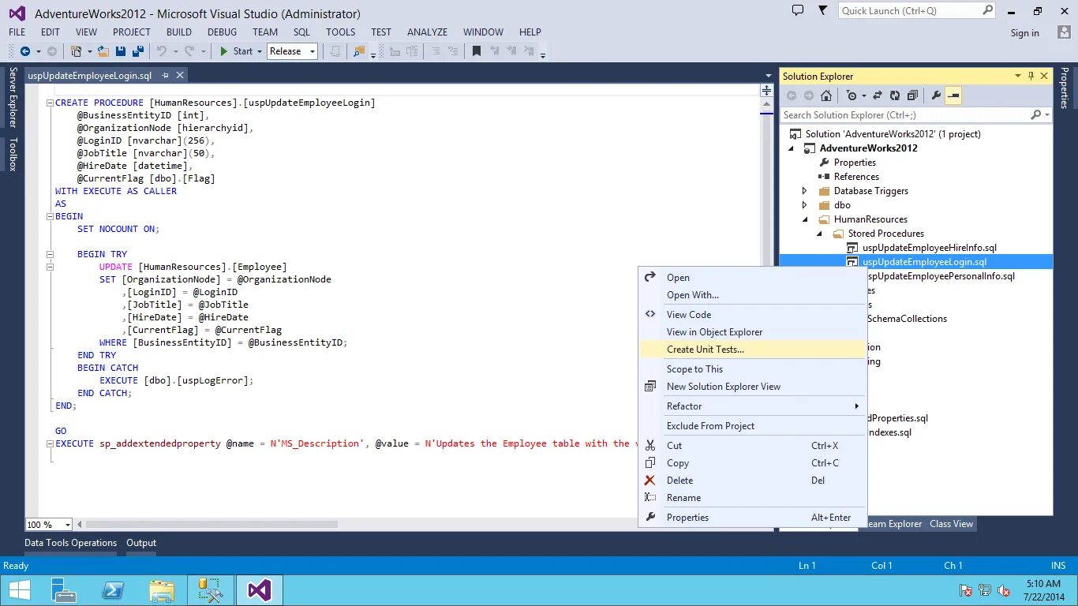
Task: Click the editor split window handle
Action: coord(766,92)
